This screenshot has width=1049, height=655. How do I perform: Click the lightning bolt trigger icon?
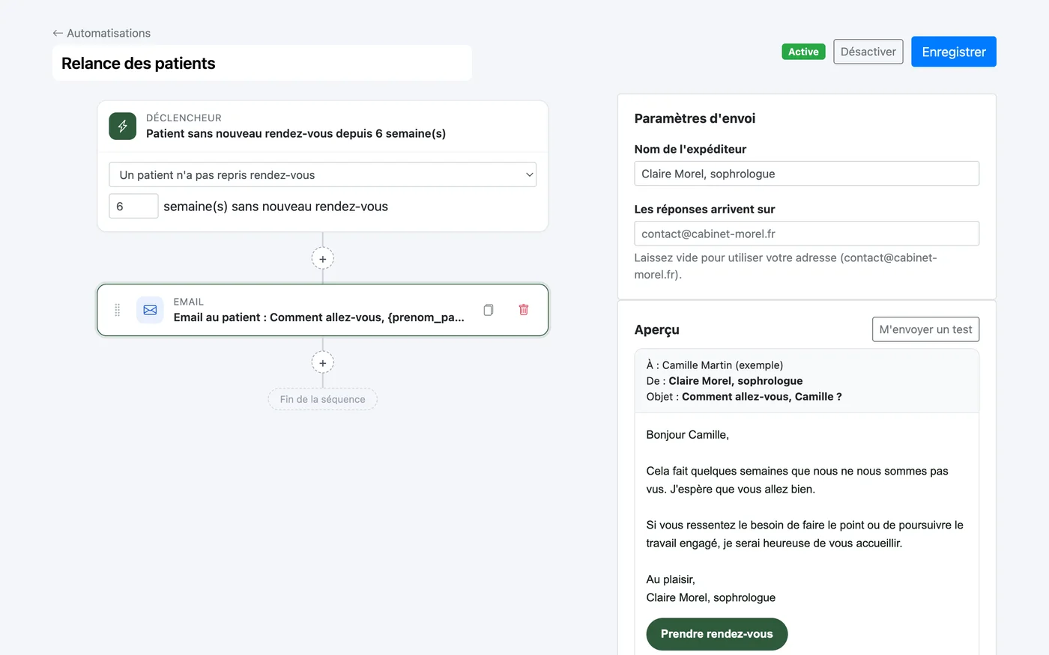click(x=123, y=126)
